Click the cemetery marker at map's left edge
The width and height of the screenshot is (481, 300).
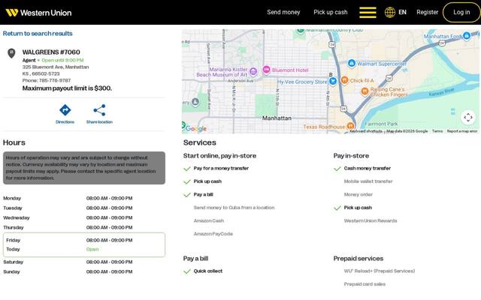point(195,101)
